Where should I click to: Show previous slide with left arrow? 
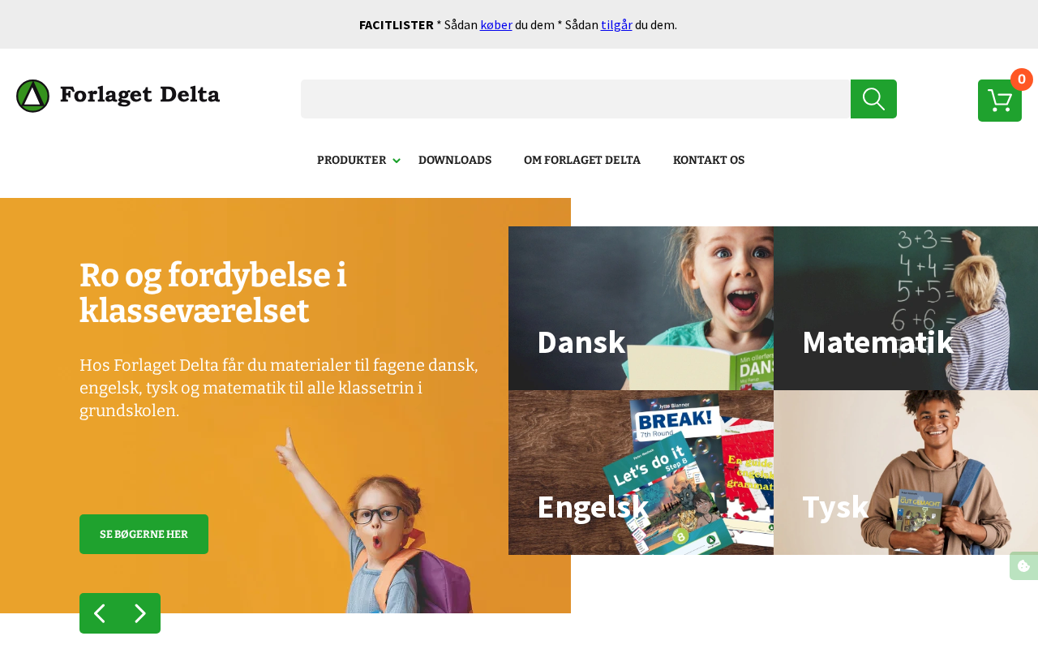click(100, 613)
